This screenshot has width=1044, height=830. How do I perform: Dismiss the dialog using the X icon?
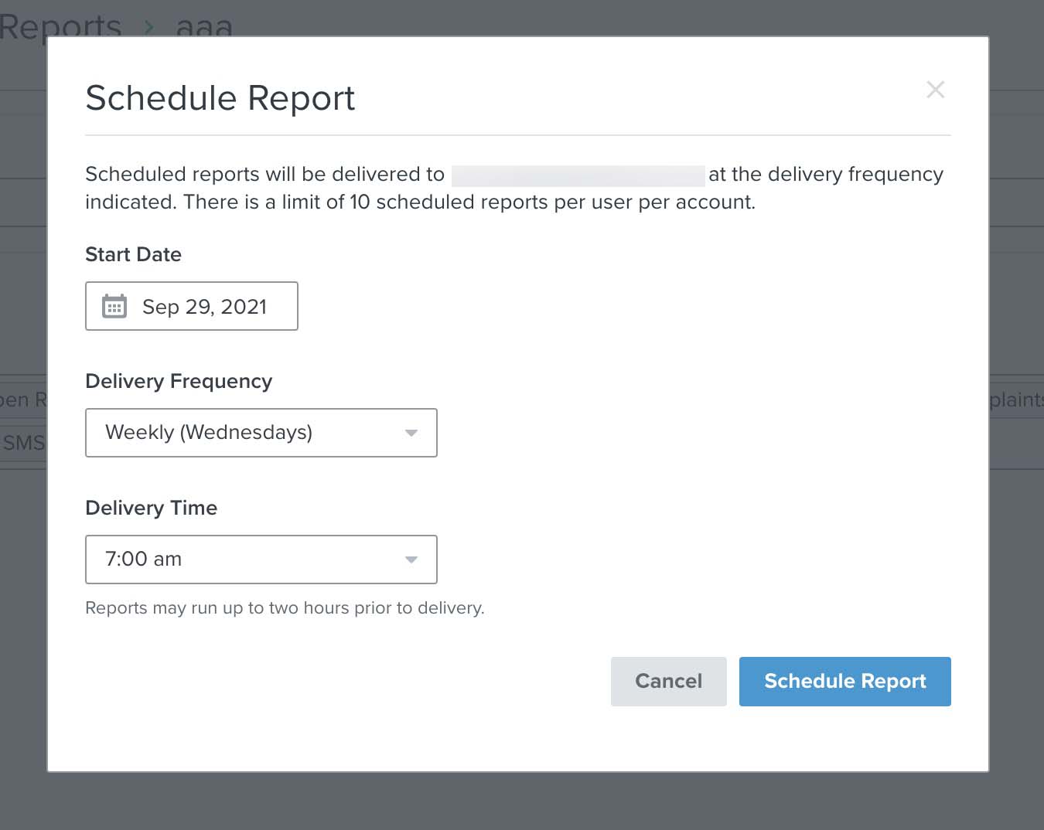pos(936,90)
